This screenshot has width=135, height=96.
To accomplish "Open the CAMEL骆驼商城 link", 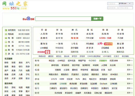I will 94,56.
